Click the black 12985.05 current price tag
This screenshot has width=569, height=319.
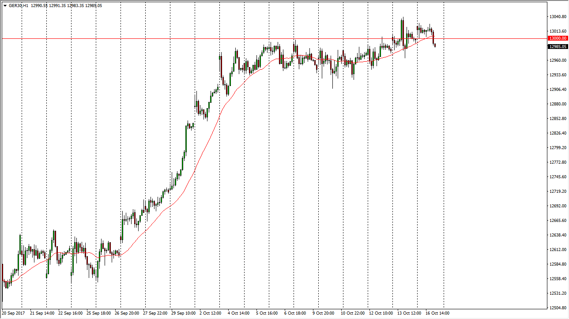point(558,46)
